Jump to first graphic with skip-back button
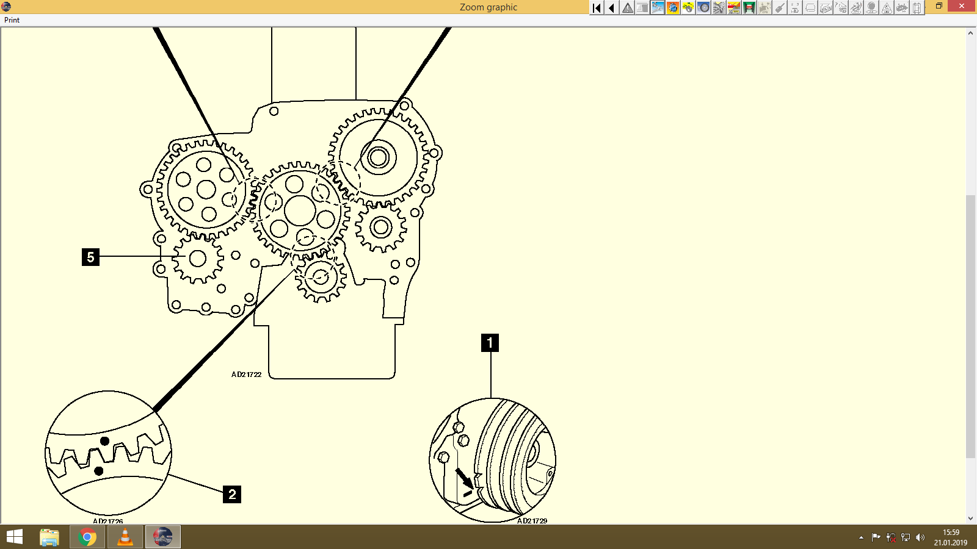The height and width of the screenshot is (549, 977). tap(596, 7)
